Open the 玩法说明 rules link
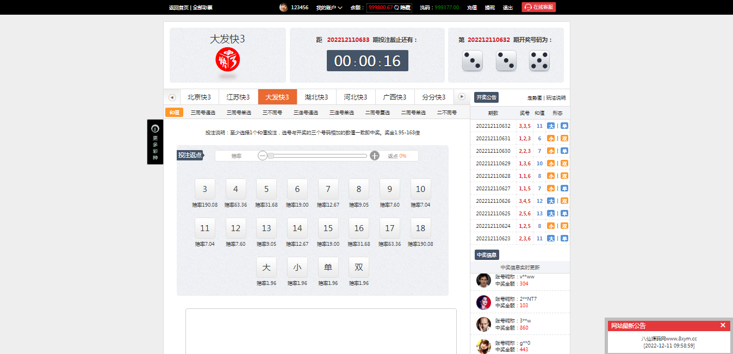This screenshot has width=733, height=354. tap(556, 98)
